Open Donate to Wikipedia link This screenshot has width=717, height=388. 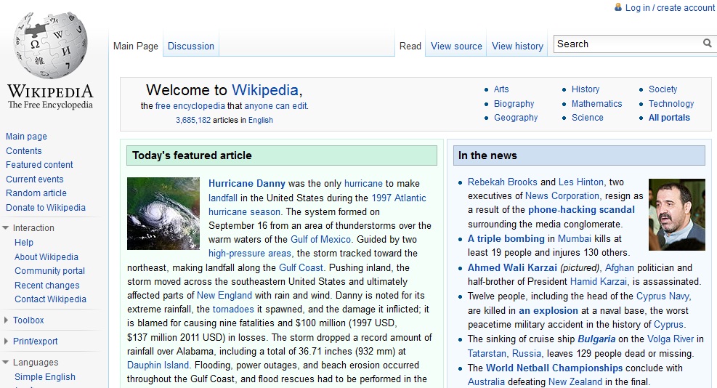(46, 208)
